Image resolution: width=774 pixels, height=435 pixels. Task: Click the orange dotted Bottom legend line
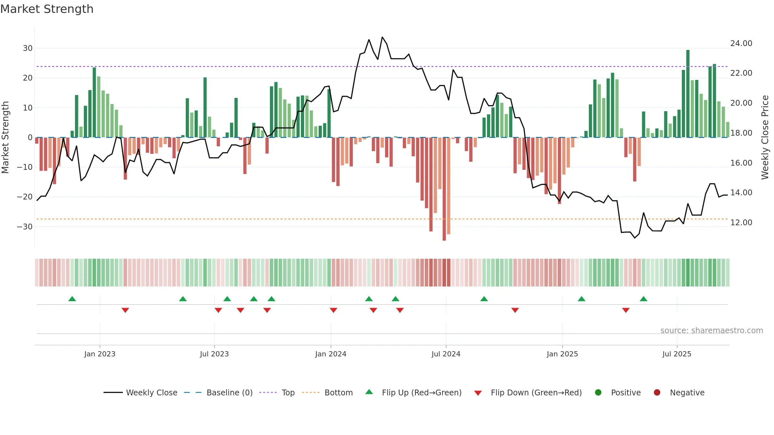(x=311, y=392)
